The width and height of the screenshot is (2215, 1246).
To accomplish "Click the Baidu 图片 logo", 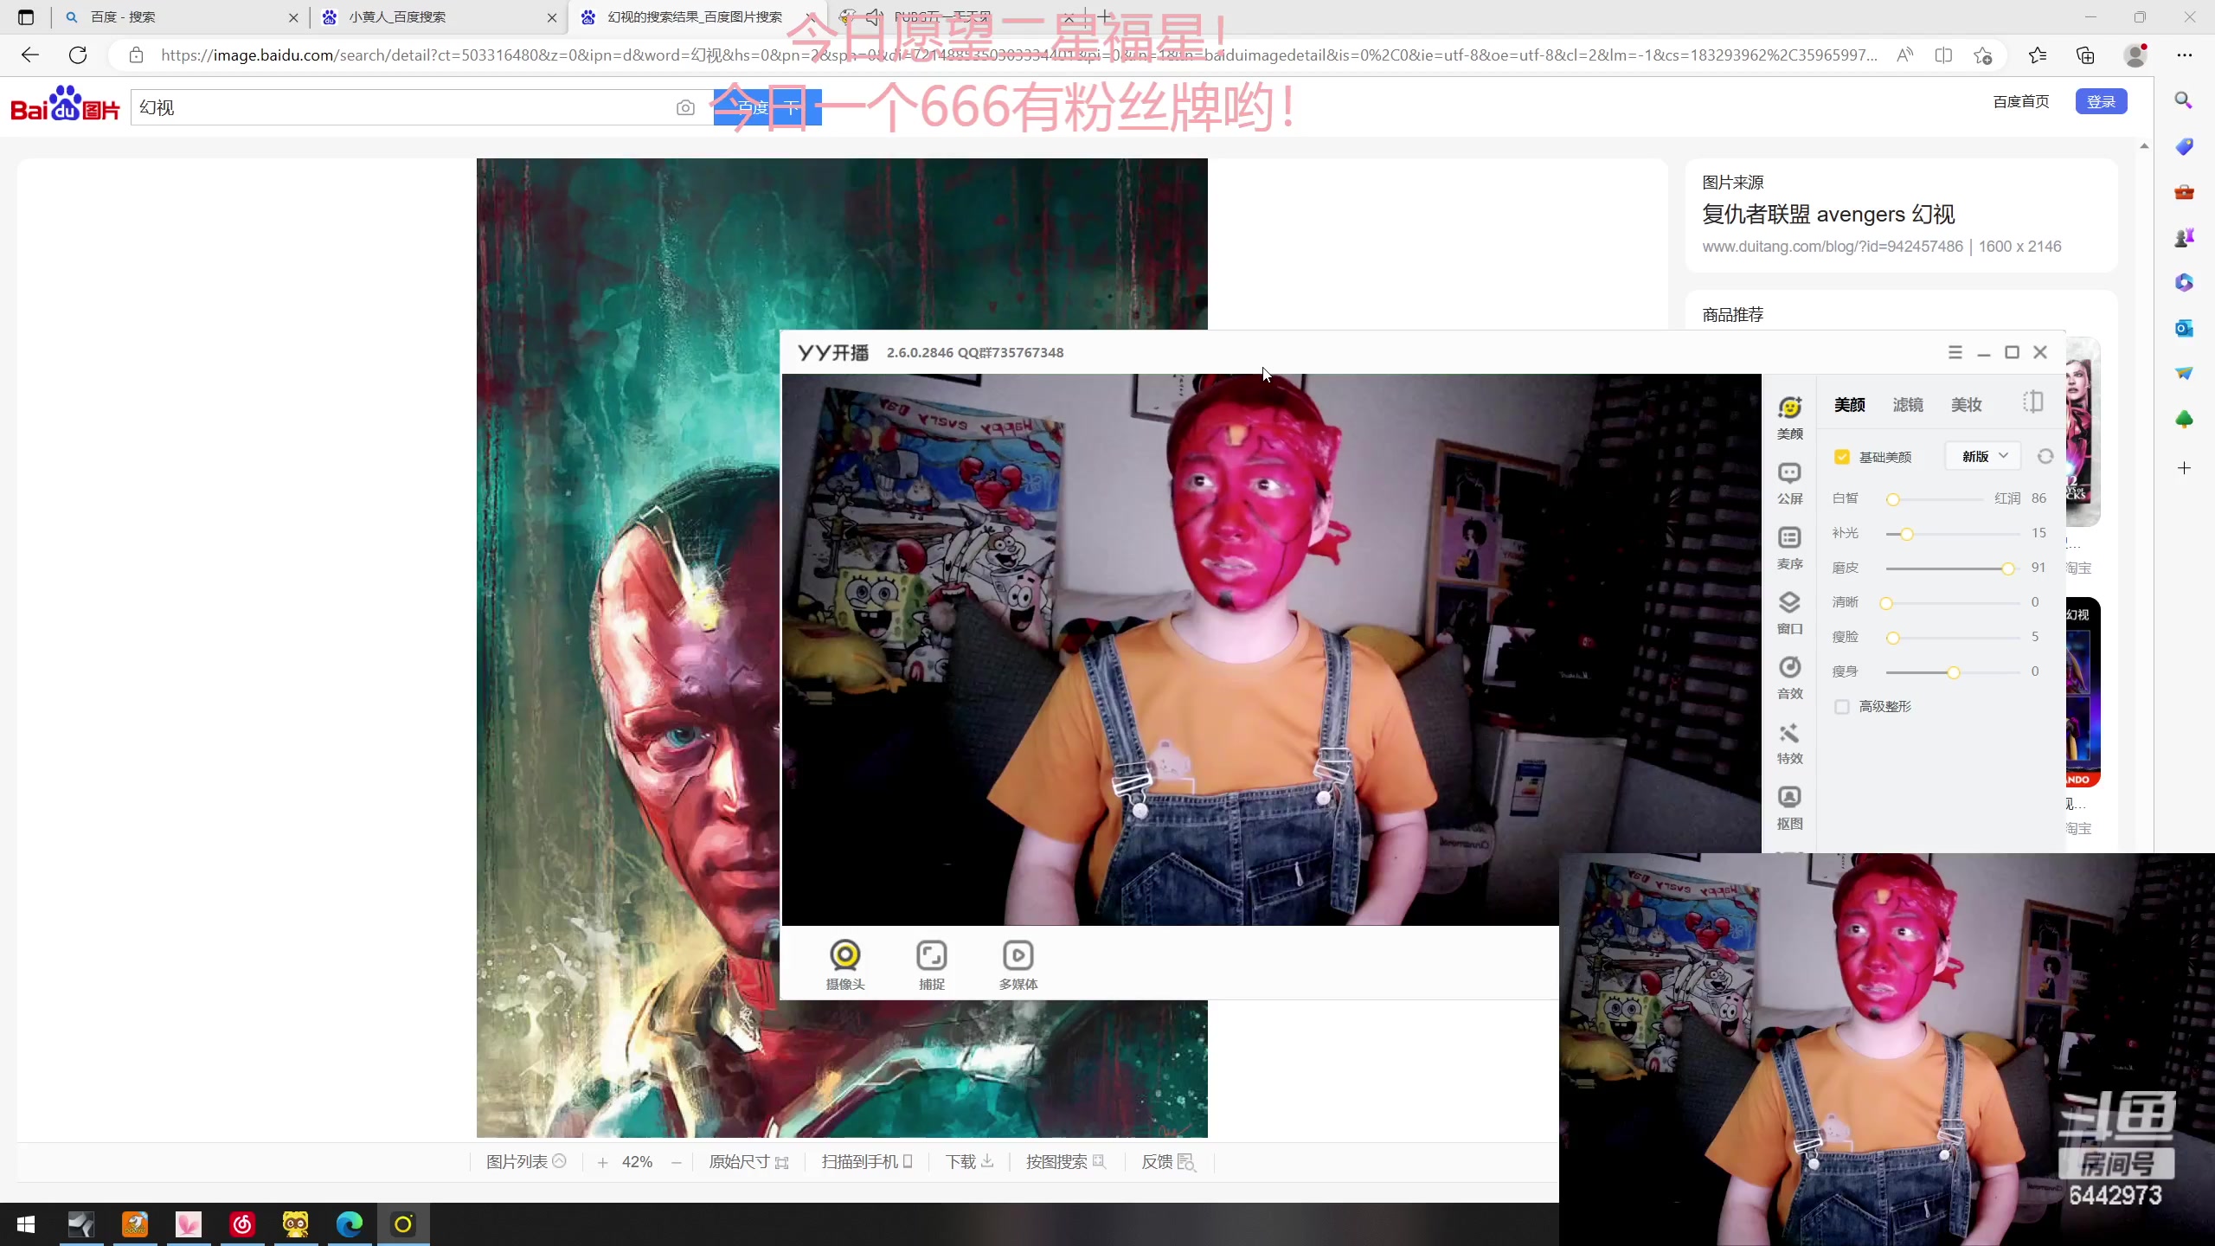I will click(65, 106).
